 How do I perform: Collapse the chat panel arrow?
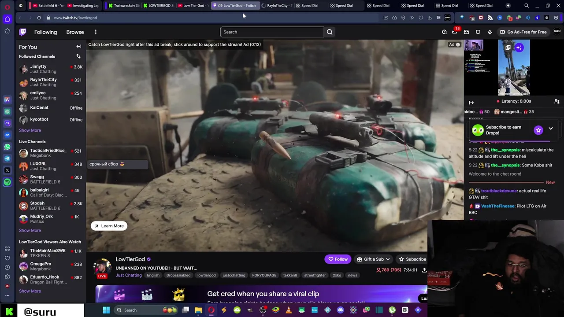point(471,103)
